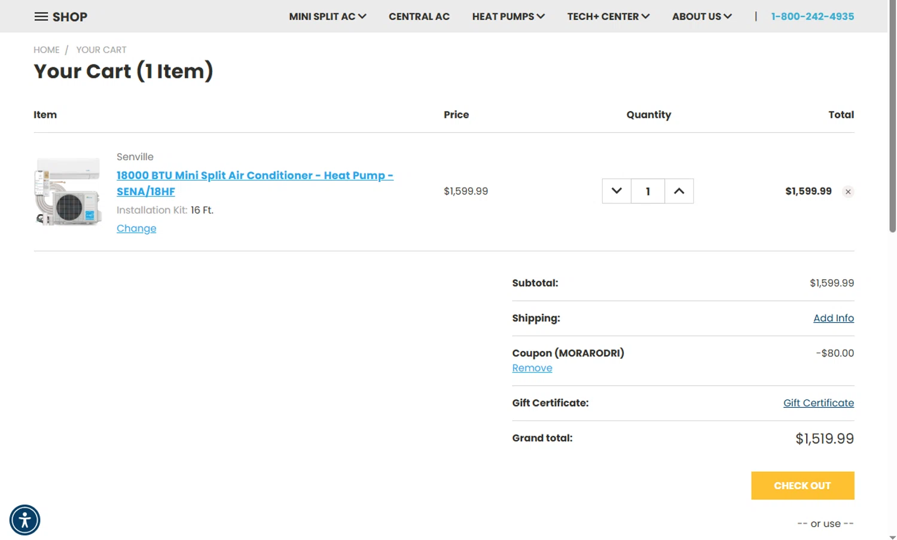Remove item with the X icon

tap(848, 192)
